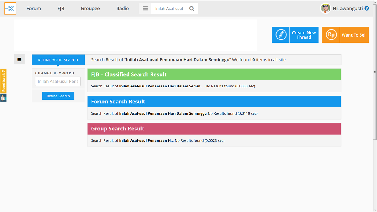This screenshot has width=377, height=212.
Task: Click the Refine Search button
Action: 58,96
